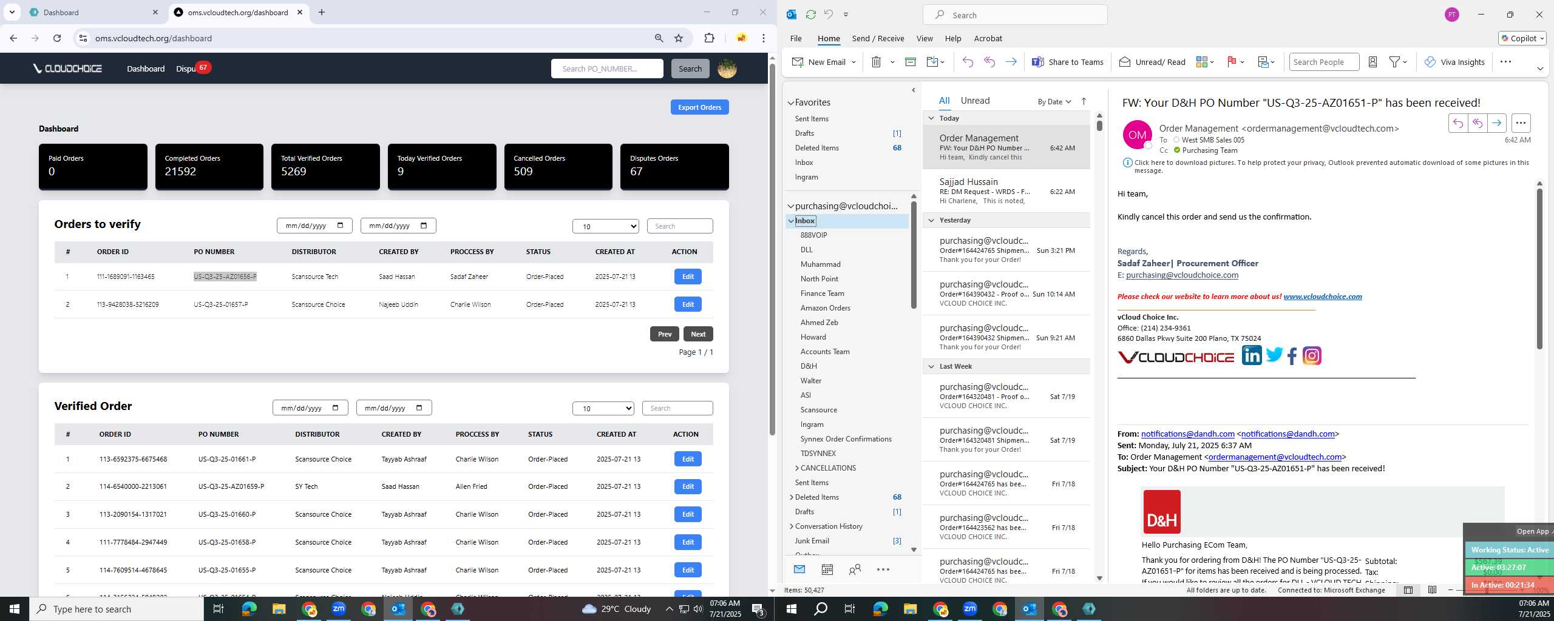
Task: Switch to People view icon in Outlook
Action: coord(855,569)
